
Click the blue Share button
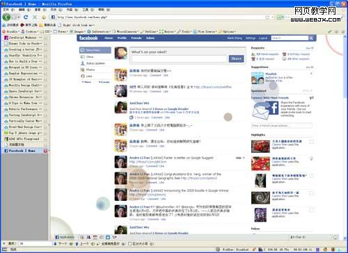236,58
